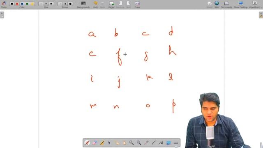
Task: Select the yellow pen color
Action: coord(32,4)
